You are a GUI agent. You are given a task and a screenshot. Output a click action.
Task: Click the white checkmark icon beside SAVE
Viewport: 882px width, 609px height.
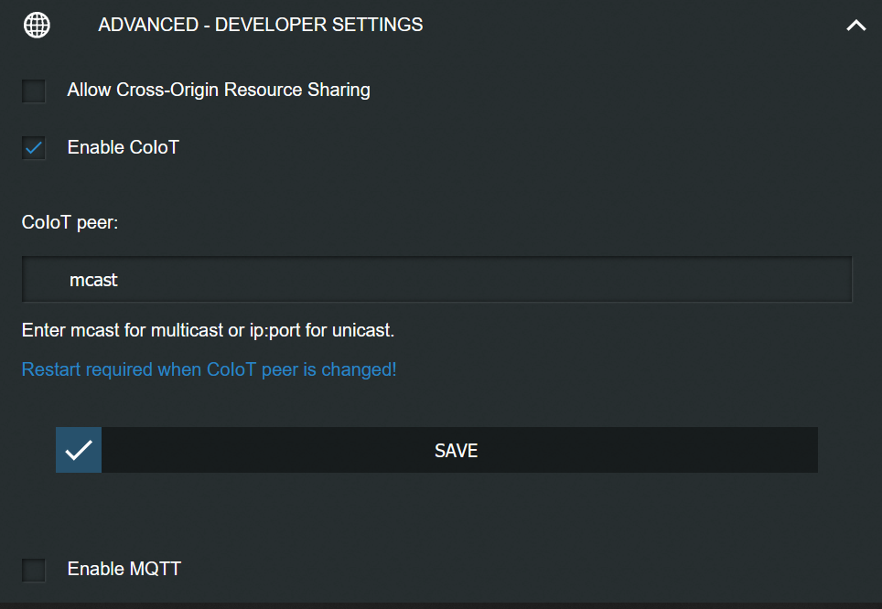pyautogui.click(x=79, y=450)
